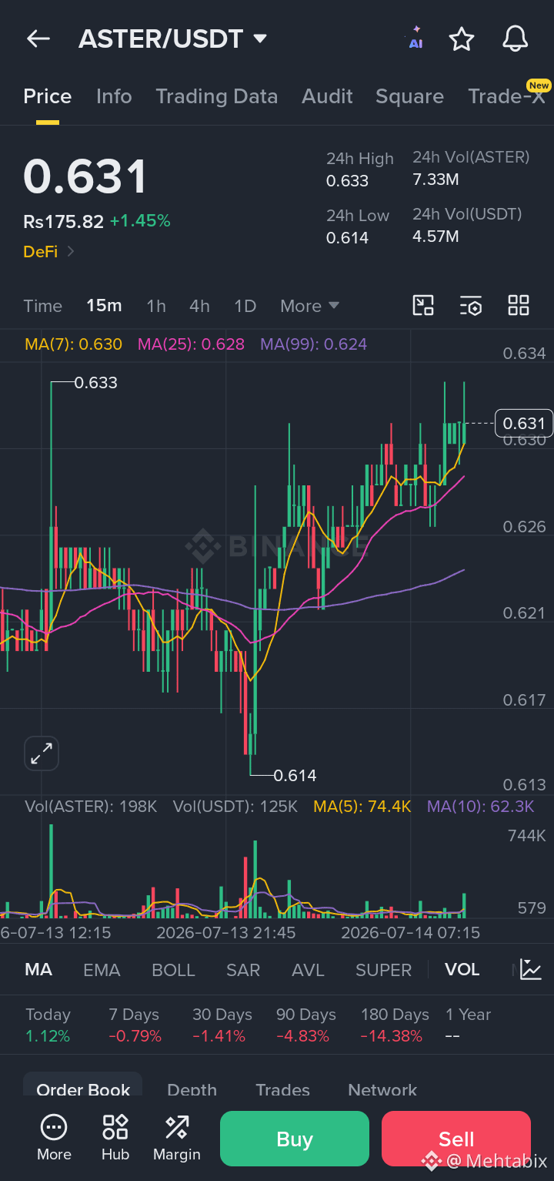Viewport: 554px width, 1181px height.
Task: Tap the MA(7): 0.630 legend
Action: pos(73,344)
